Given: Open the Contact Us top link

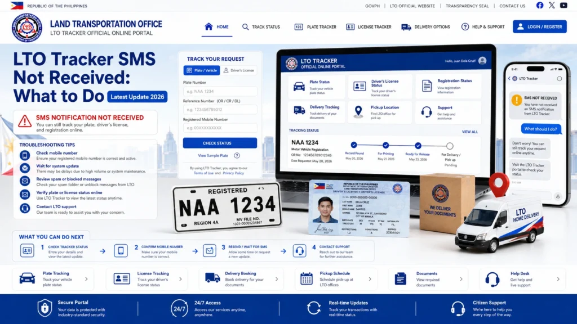Looking at the screenshot, I should pos(512,6).
